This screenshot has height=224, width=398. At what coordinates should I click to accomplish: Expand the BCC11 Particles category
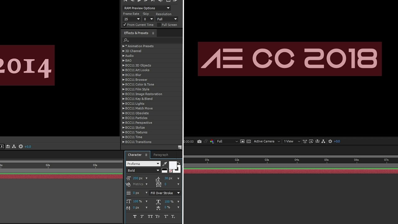[123, 118]
